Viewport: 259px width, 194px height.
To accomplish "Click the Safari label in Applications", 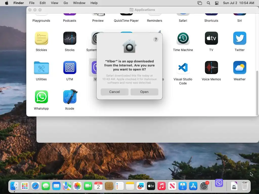I will point(183,21).
